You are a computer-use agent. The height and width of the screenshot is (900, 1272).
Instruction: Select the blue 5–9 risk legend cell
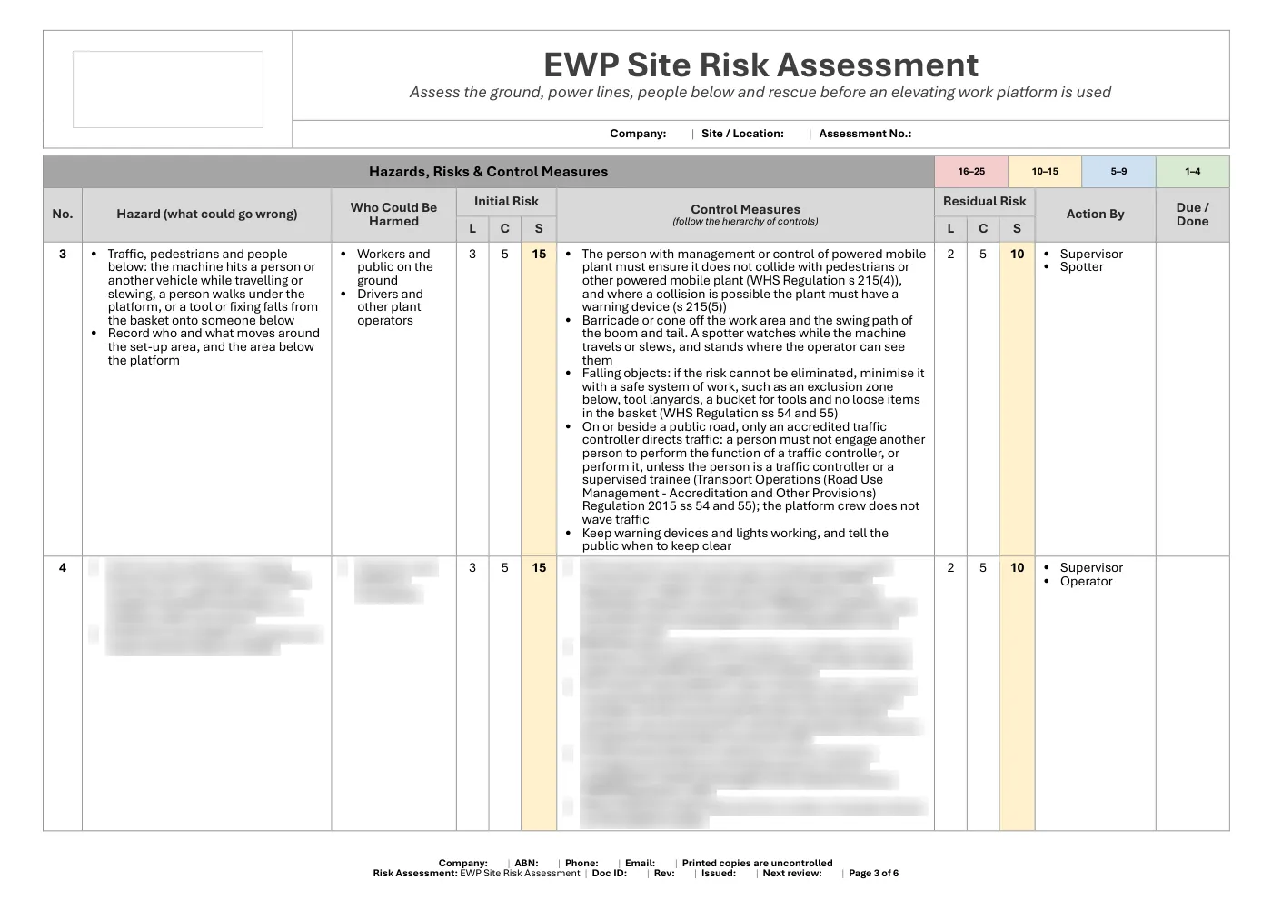pos(1118,171)
